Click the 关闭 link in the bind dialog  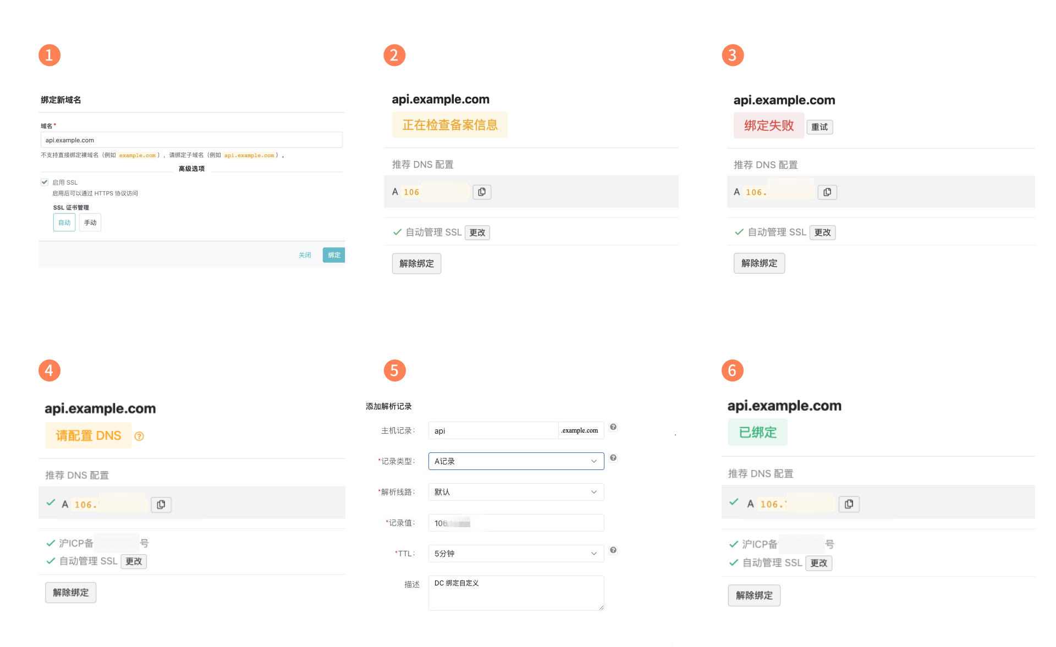[x=305, y=255]
